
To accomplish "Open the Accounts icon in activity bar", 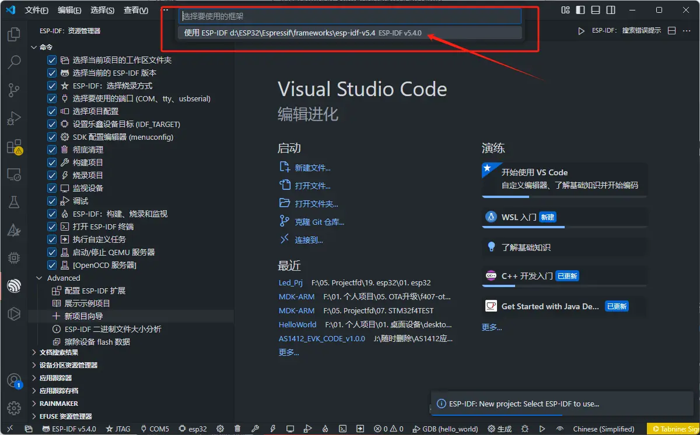I will coord(14,381).
